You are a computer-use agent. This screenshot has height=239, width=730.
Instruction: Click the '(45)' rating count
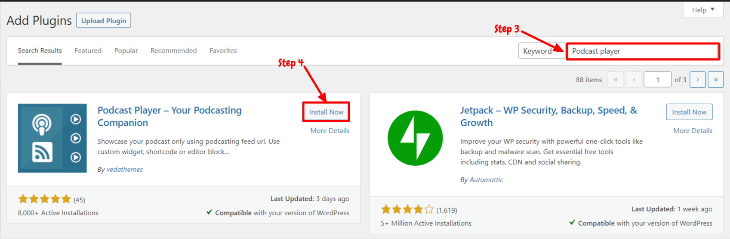79,200
